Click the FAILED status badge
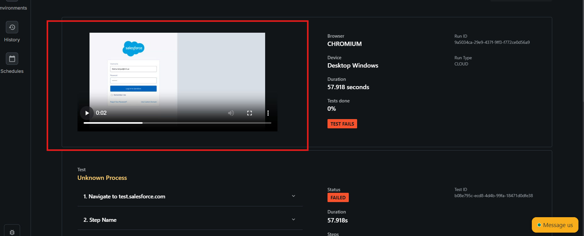This screenshot has width=584, height=236. click(x=338, y=197)
